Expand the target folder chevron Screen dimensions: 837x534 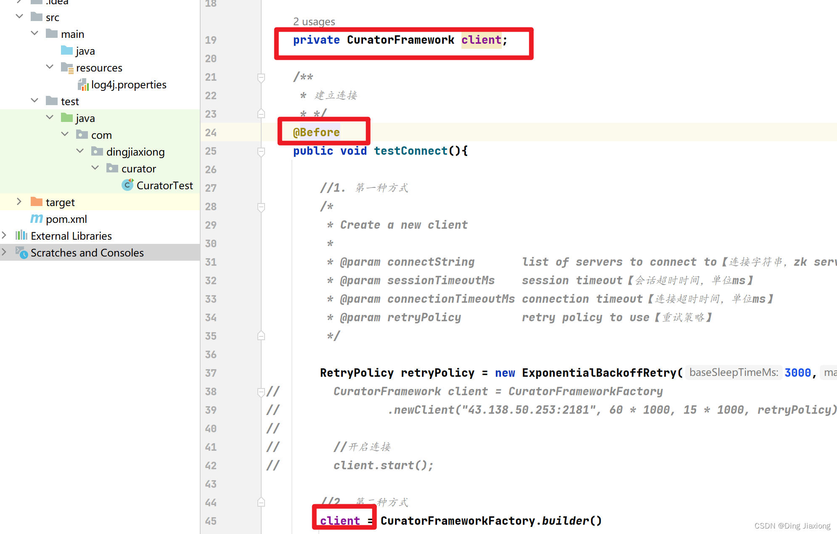click(x=19, y=201)
